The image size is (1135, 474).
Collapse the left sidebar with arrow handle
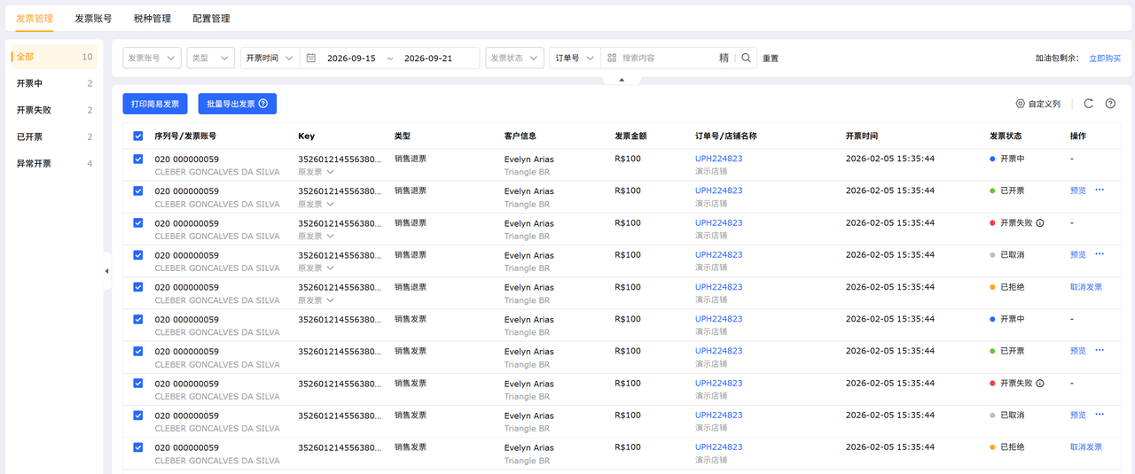pos(106,271)
